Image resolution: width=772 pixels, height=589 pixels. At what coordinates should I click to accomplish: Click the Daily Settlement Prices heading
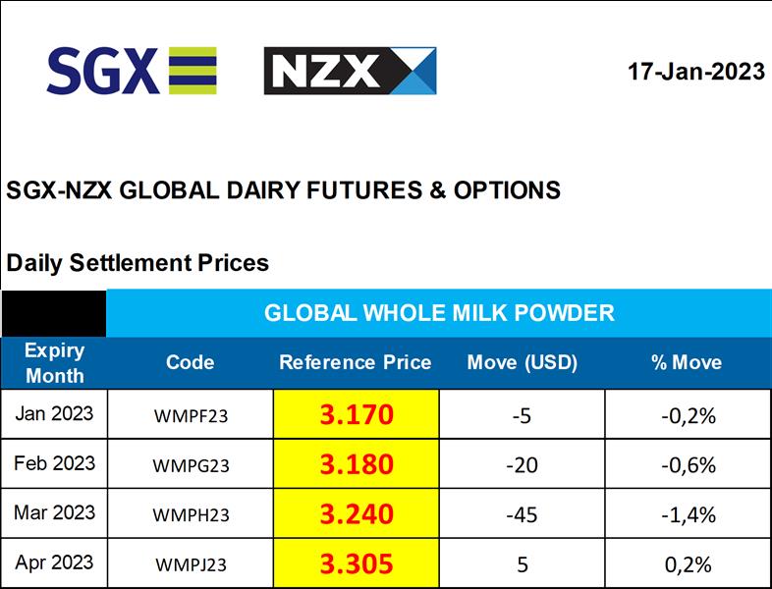138,263
